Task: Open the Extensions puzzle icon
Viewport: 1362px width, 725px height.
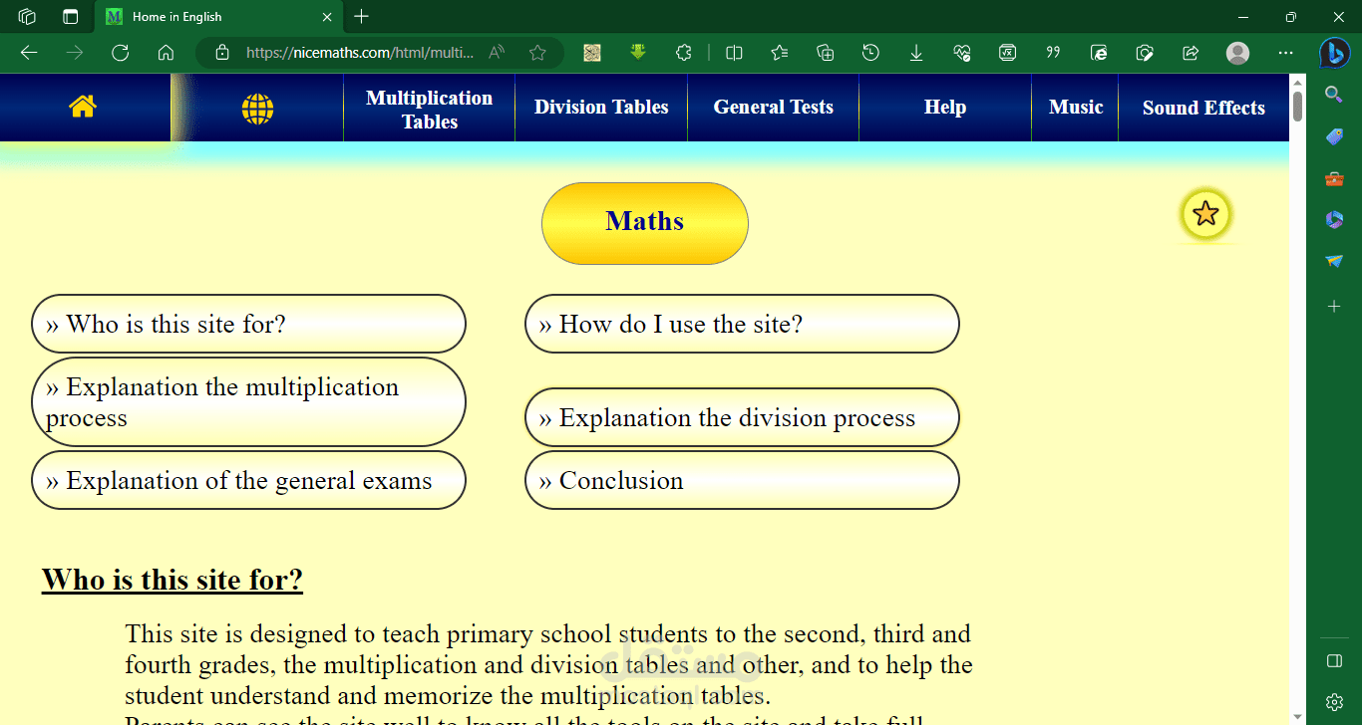Action: pyautogui.click(x=683, y=53)
